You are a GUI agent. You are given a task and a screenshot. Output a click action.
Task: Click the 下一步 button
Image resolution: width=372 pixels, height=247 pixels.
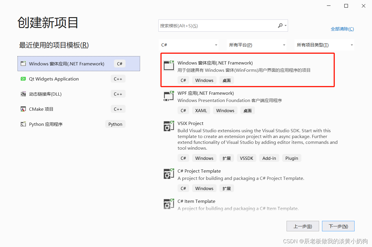pyautogui.click(x=338, y=226)
